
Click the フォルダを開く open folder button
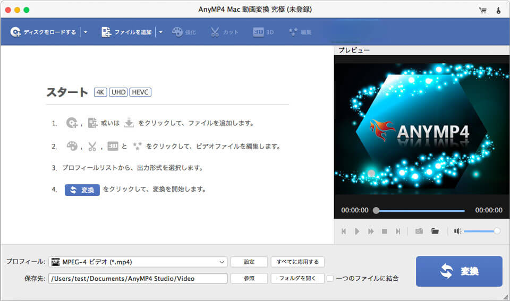297,279
